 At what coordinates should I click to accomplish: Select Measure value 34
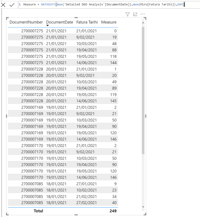click(x=114, y=197)
